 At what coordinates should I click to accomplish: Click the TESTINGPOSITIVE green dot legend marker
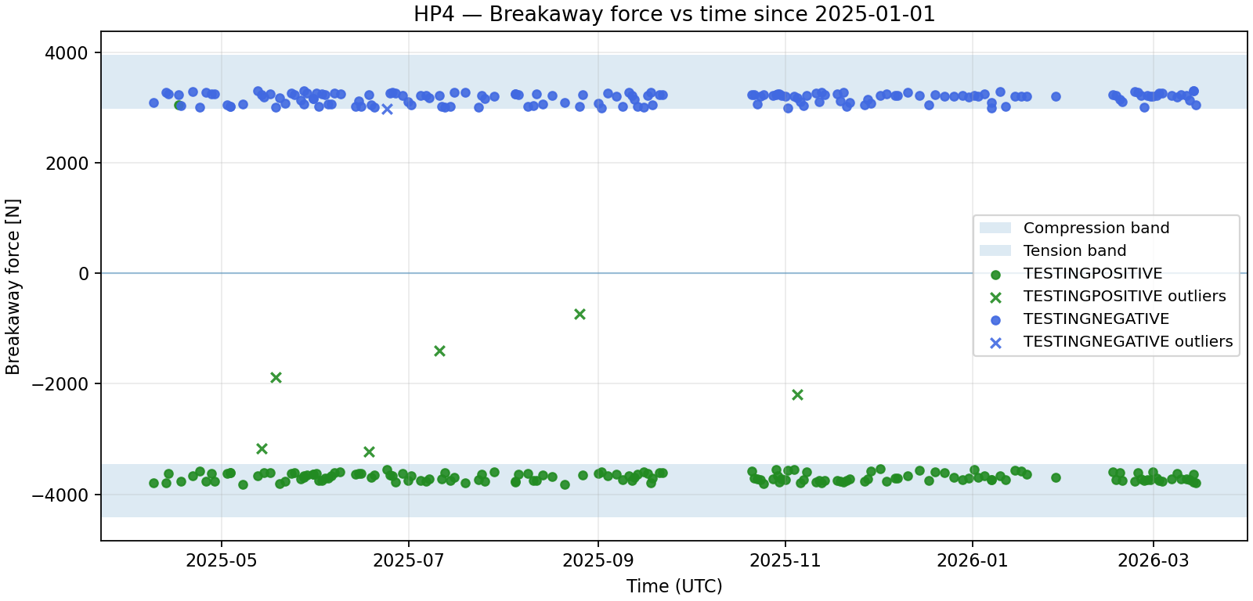(995, 274)
